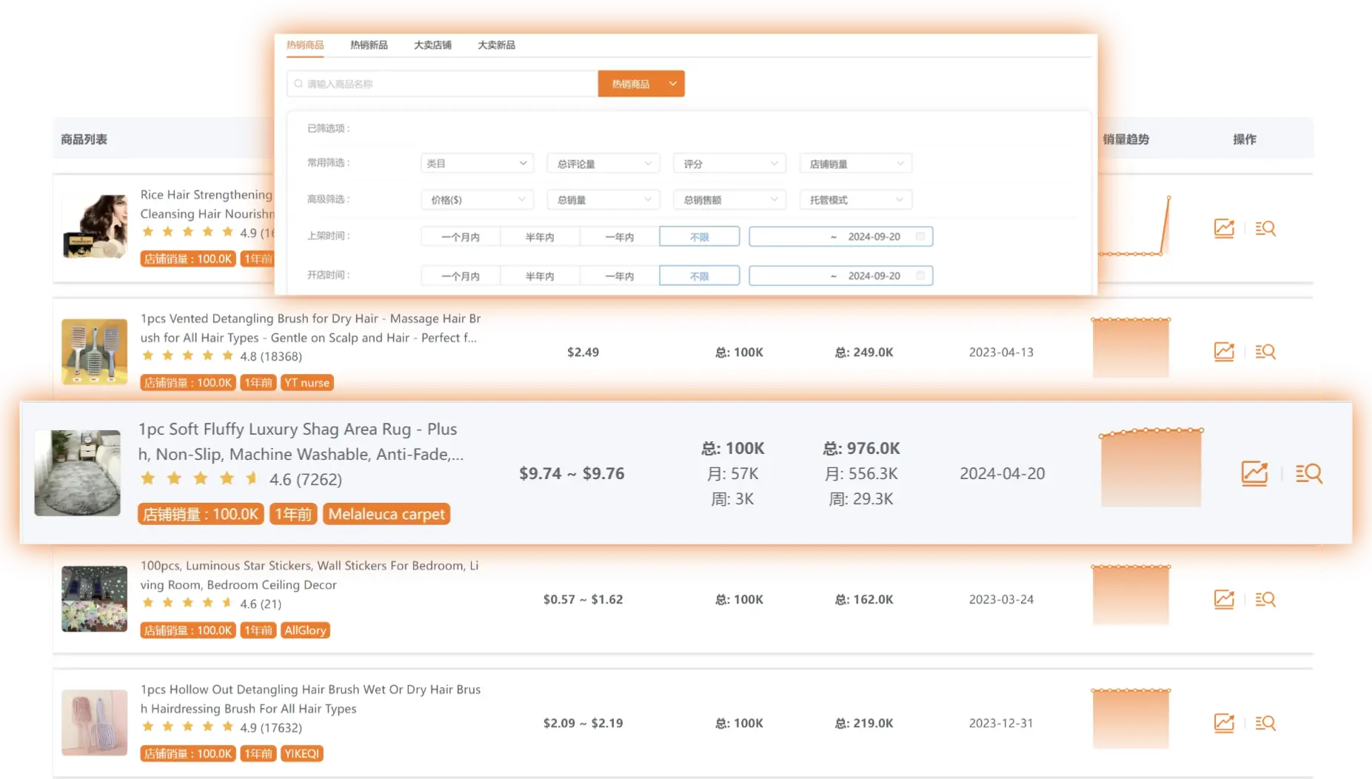The width and height of the screenshot is (1372, 779).
Task: Open detail search icon for Luminous Star Stickers row
Action: point(1265,599)
